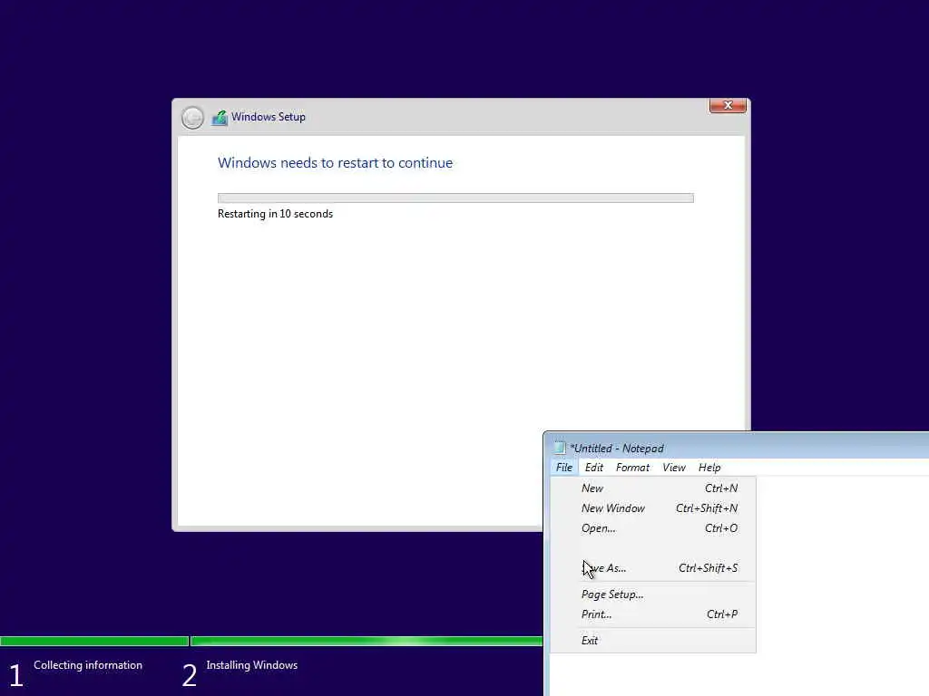
Task: Select Open... in the File menu
Action: 653,528
